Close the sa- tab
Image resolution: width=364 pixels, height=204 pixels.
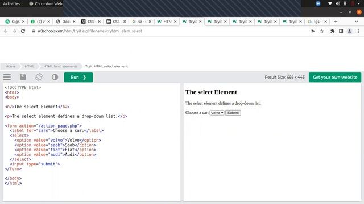[x=150, y=22]
